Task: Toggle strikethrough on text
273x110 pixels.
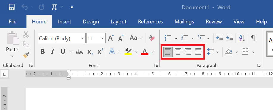Action: click(80, 52)
